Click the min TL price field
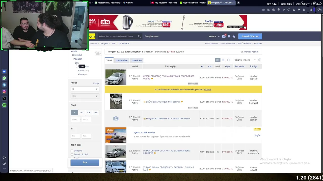Image resolution: width=323 pixels, height=181 pixels. 75,120
